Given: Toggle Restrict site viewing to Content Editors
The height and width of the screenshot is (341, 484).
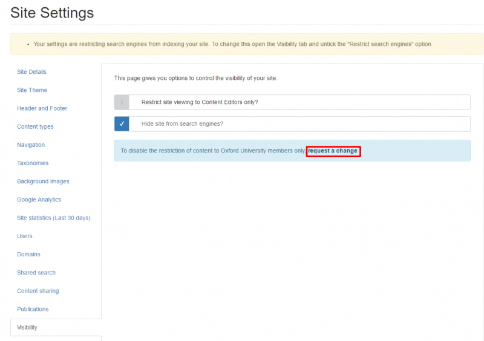Looking at the screenshot, I should point(122,102).
